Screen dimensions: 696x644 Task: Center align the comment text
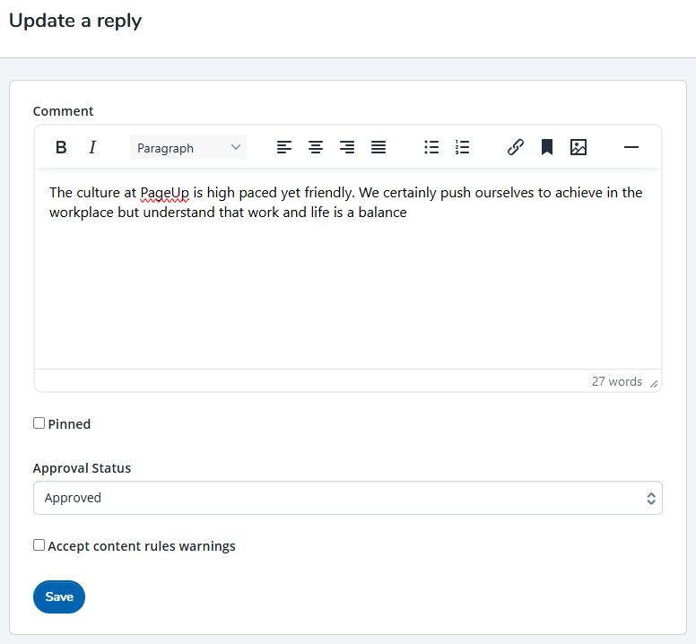tap(316, 148)
